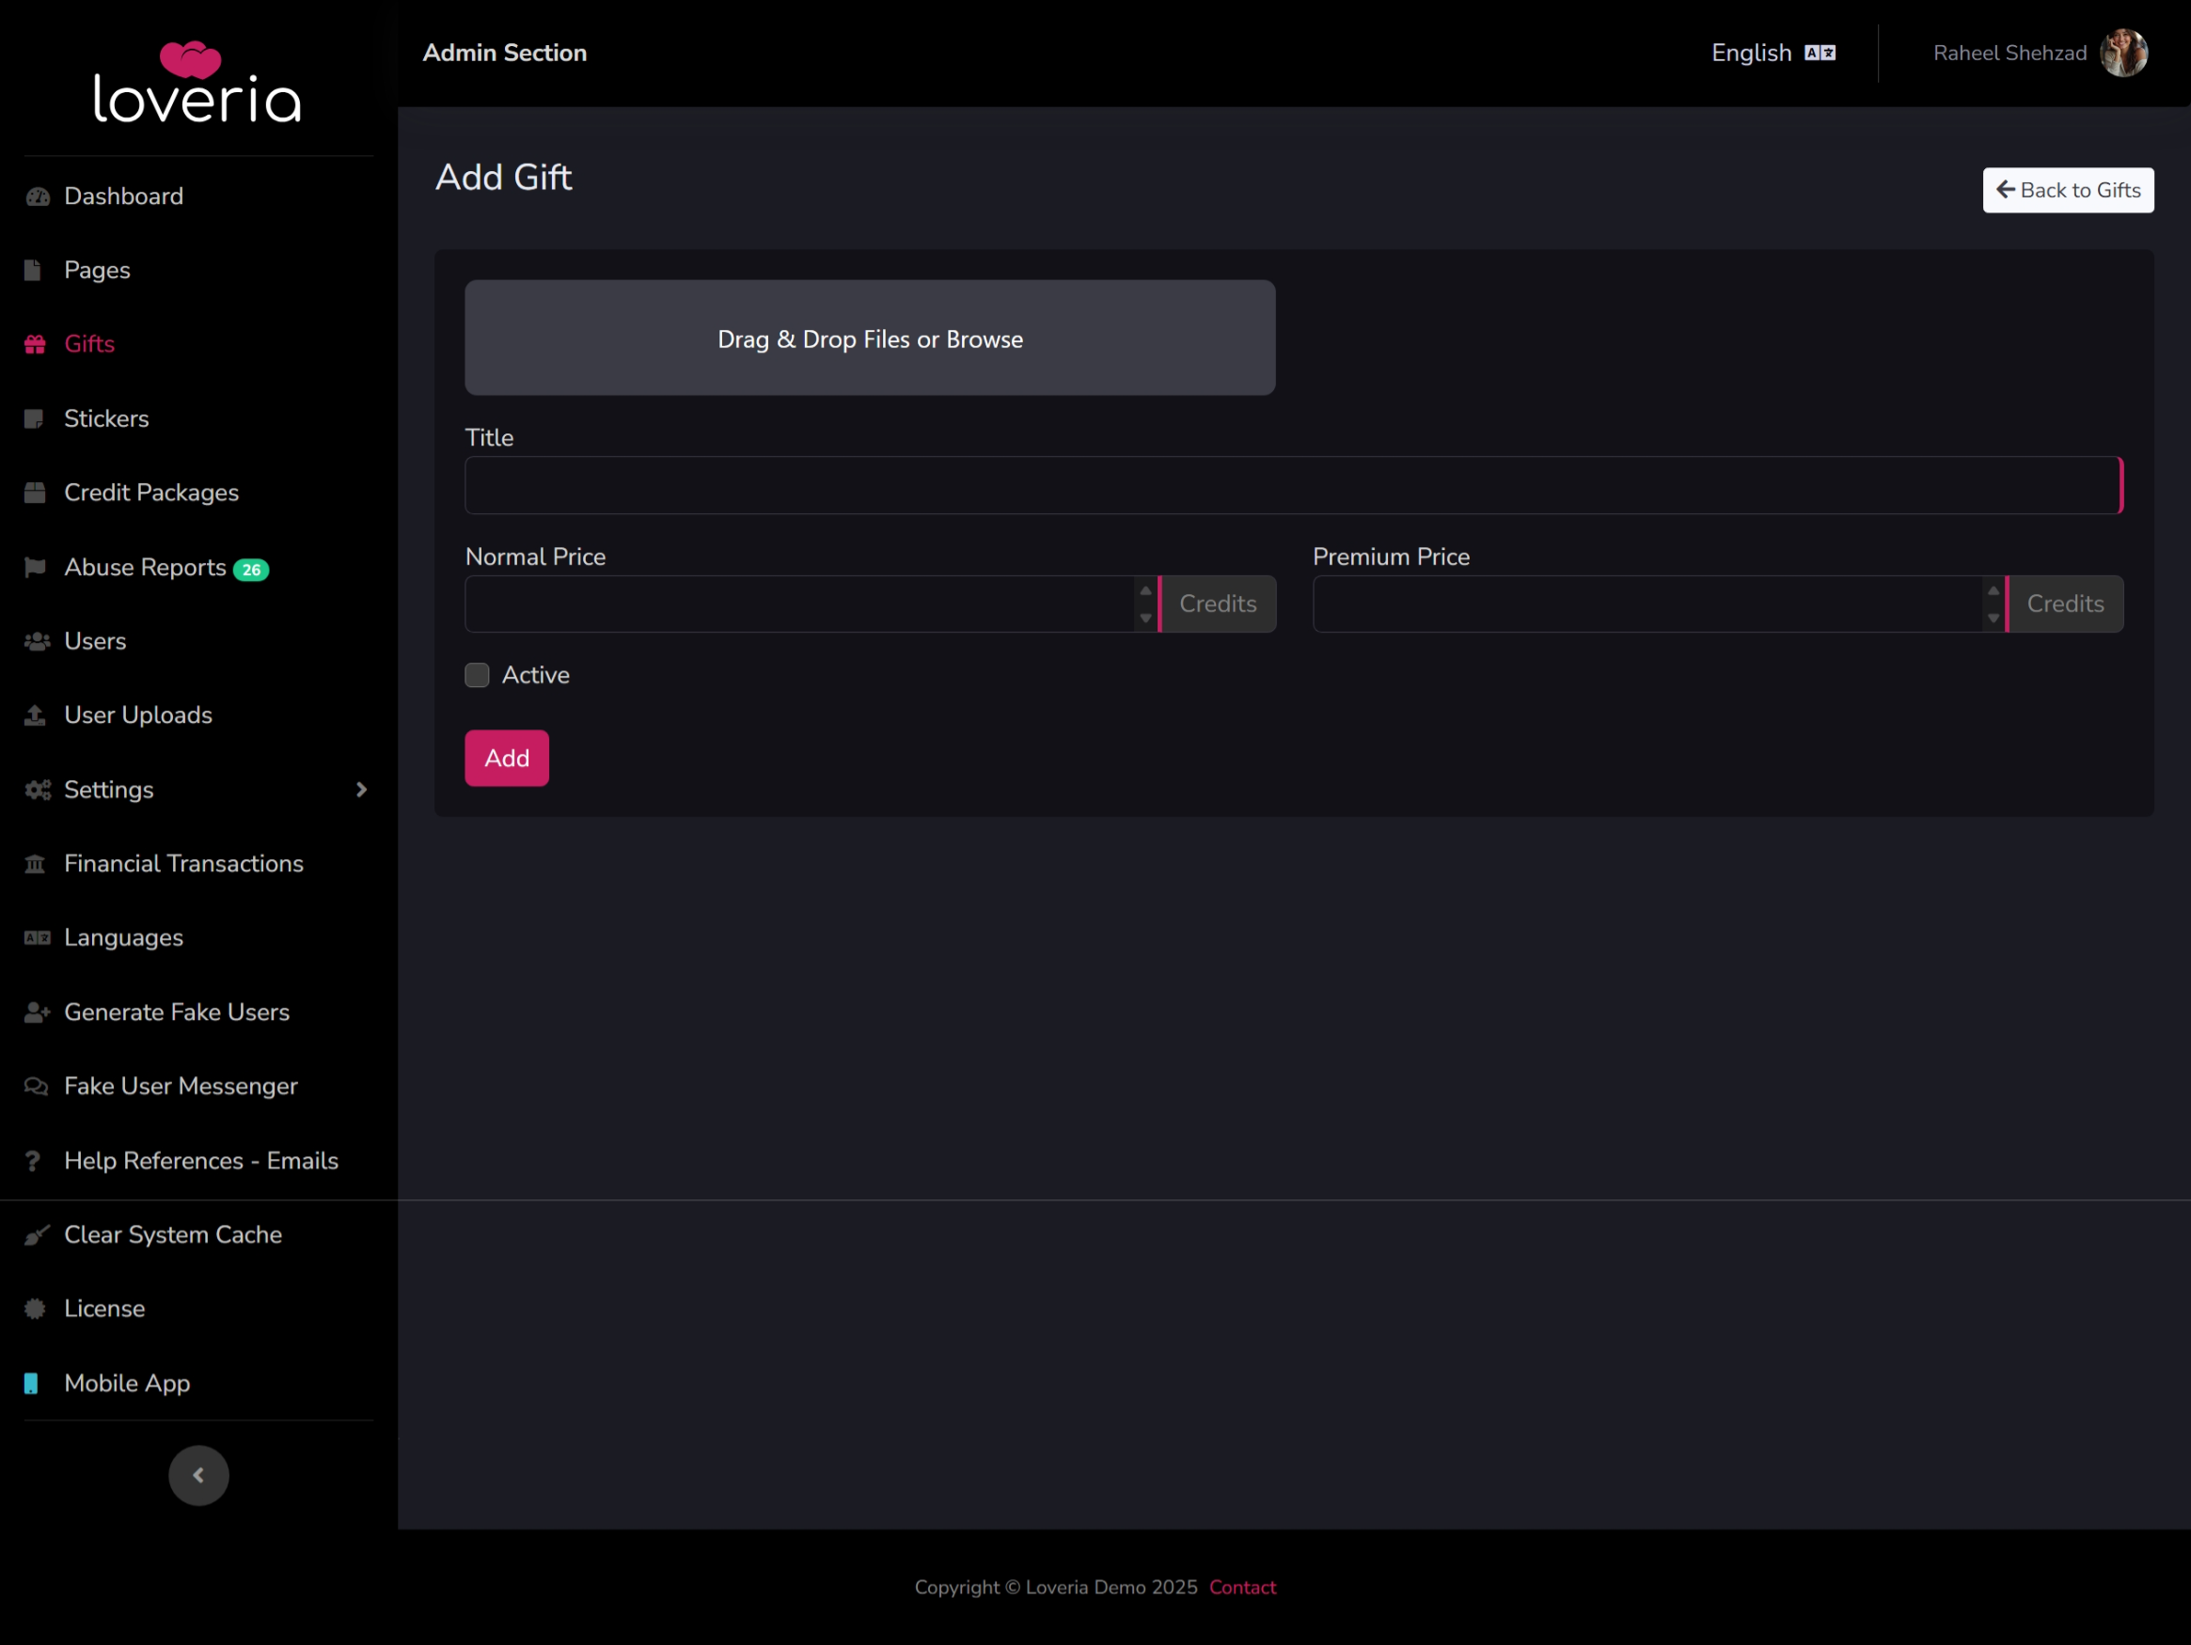Click the Abuse Reports flag icon
Screen dimensions: 2191x1645
(35, 568)
